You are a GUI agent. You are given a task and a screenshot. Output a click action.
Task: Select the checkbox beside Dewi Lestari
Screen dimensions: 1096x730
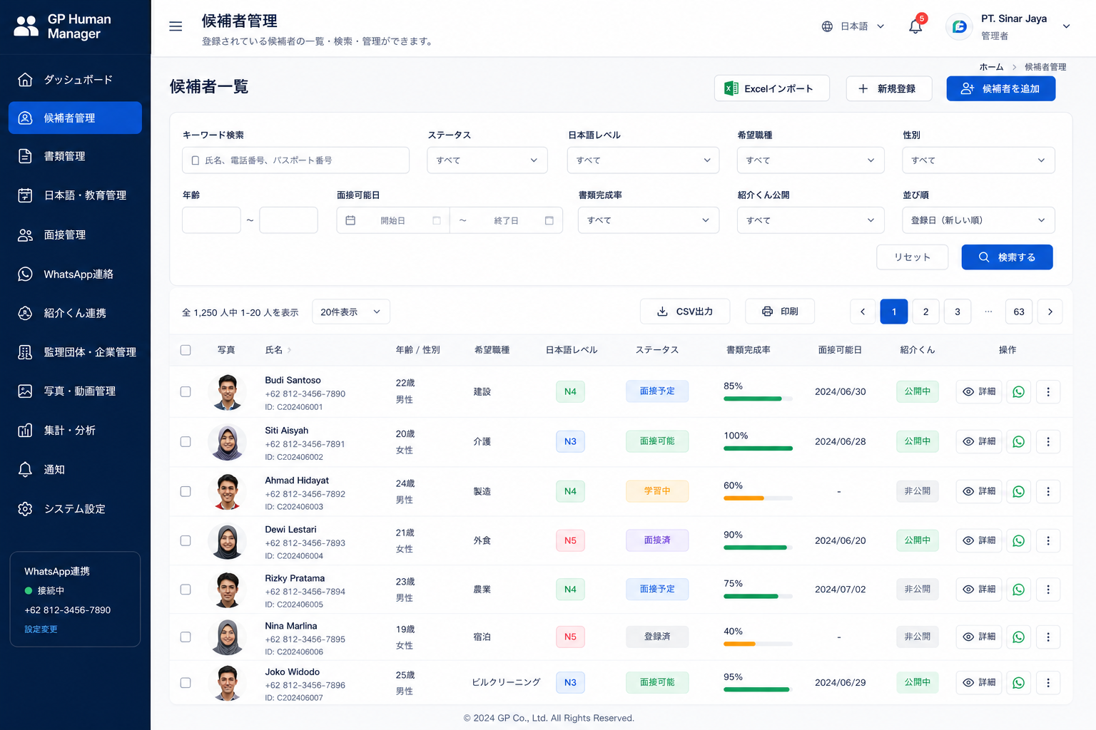(186, 540)
